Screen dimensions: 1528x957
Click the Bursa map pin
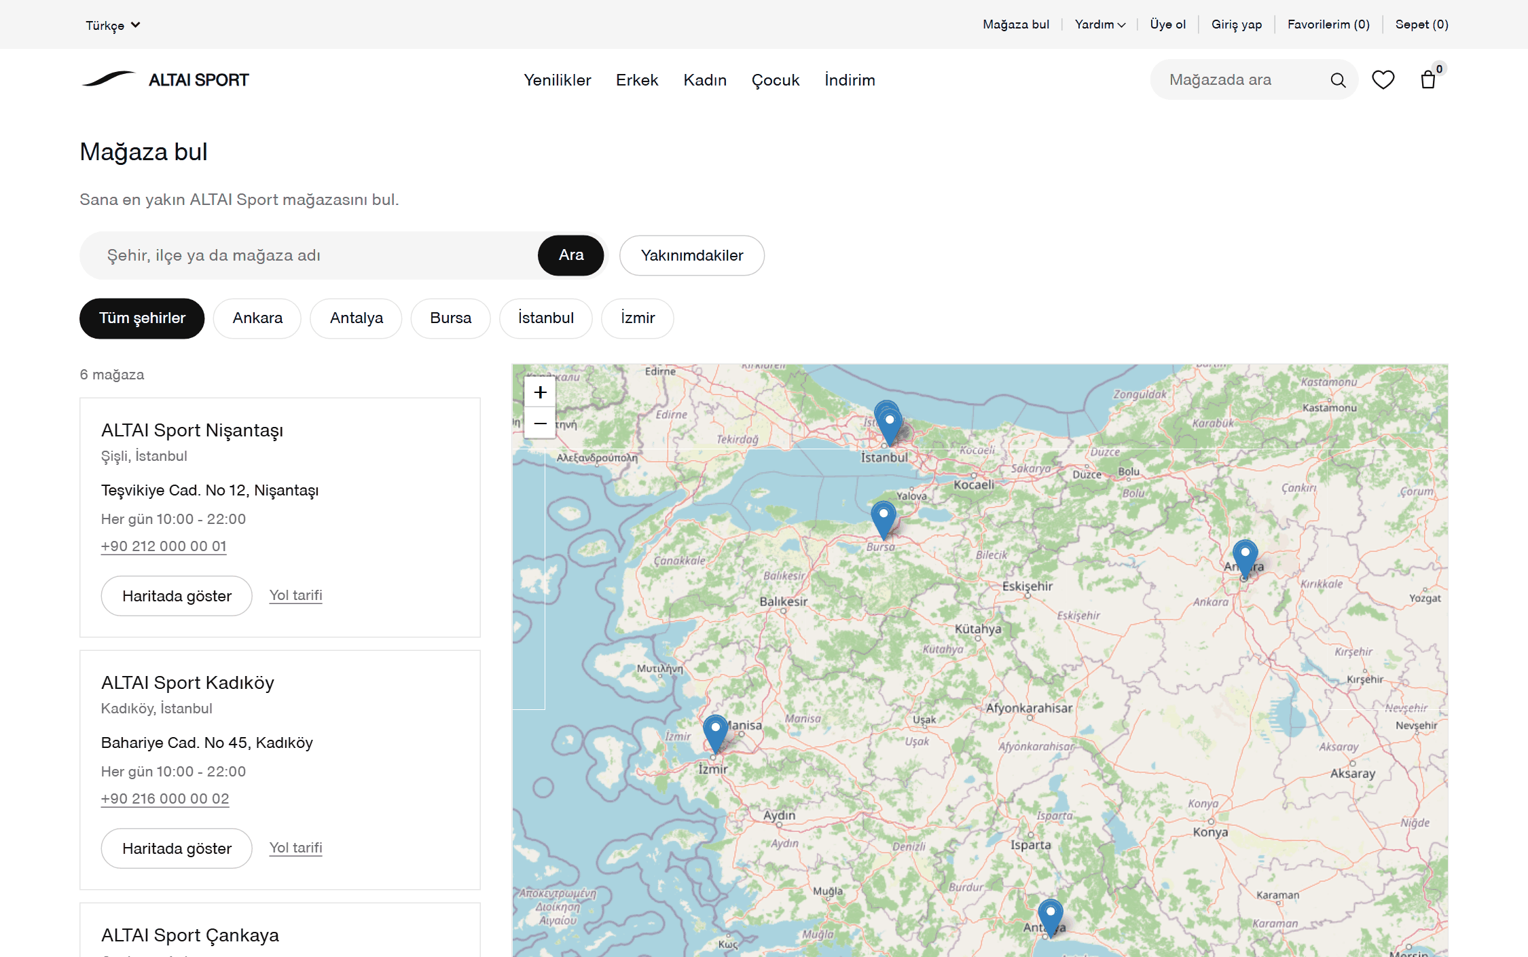883,520
